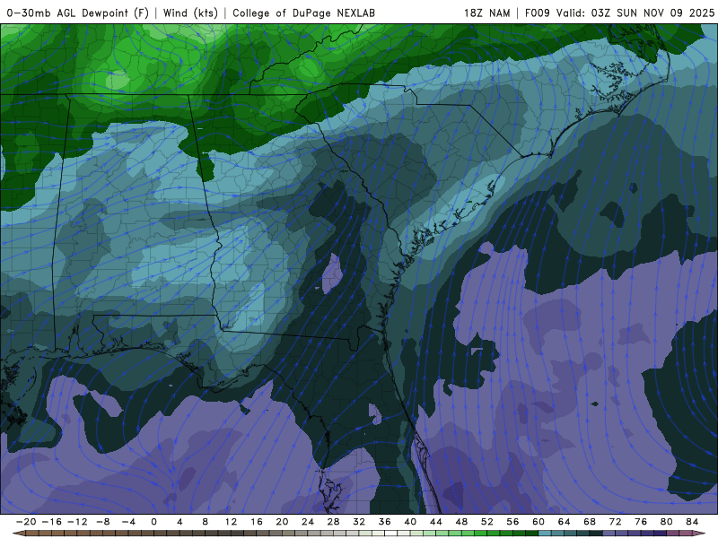Click the '44' value on color scale

[436, 522]
